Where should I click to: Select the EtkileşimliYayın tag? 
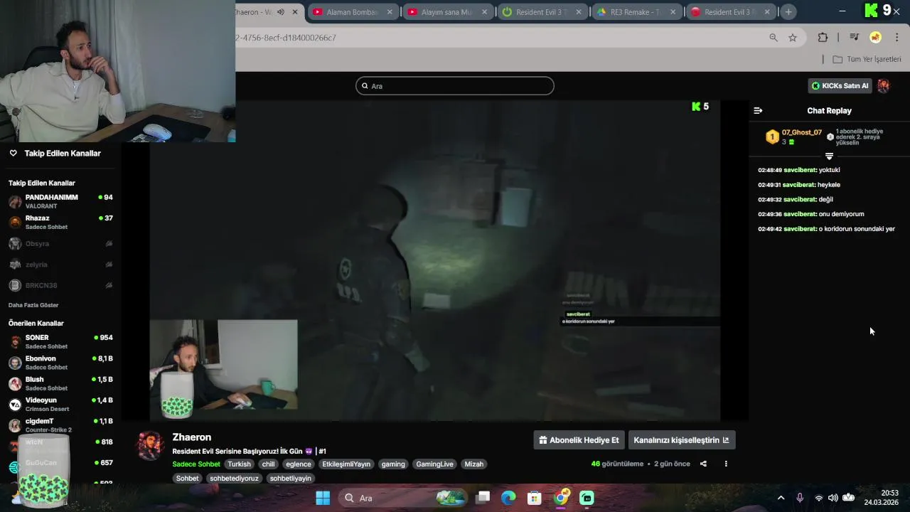346,464
